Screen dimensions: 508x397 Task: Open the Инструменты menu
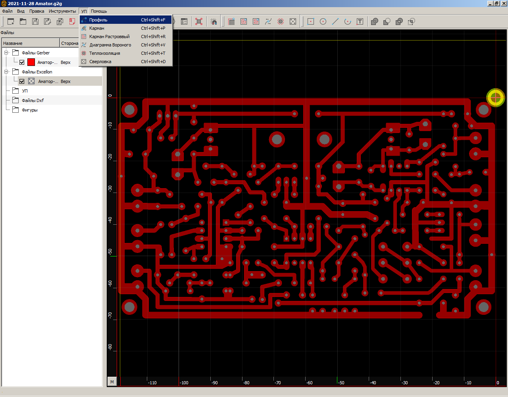62,11
